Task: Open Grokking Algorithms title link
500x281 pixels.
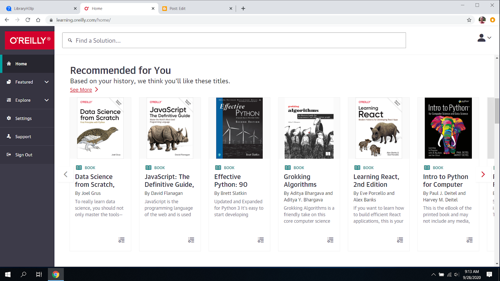Action: [300, 180]
